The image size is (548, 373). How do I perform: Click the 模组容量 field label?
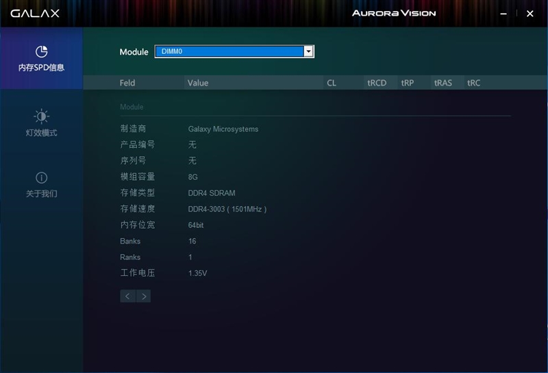[x=138, y=177]
